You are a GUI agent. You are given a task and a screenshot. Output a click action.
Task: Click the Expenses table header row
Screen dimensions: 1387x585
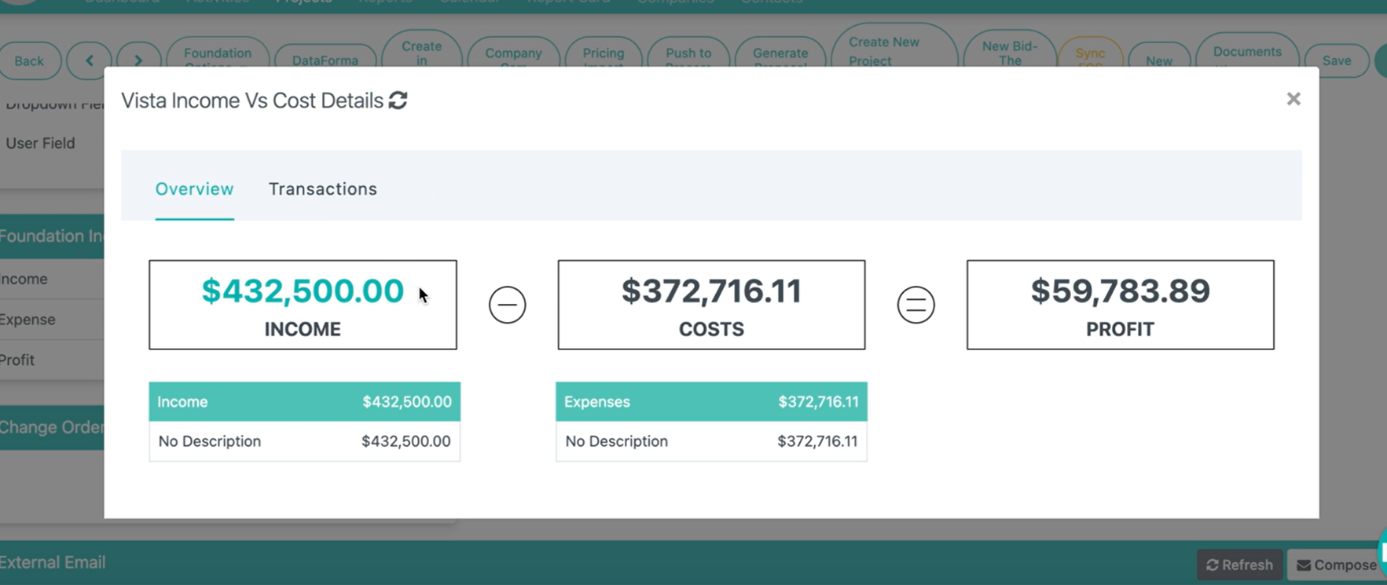[x=711, y=402]
